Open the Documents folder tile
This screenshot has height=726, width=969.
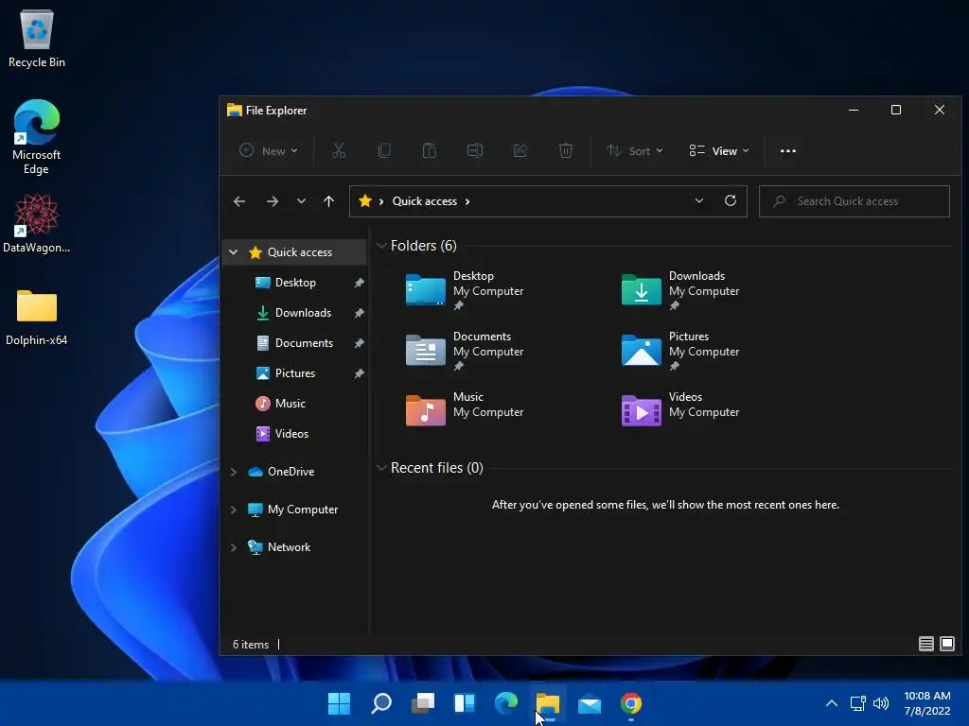coord(465,351)
